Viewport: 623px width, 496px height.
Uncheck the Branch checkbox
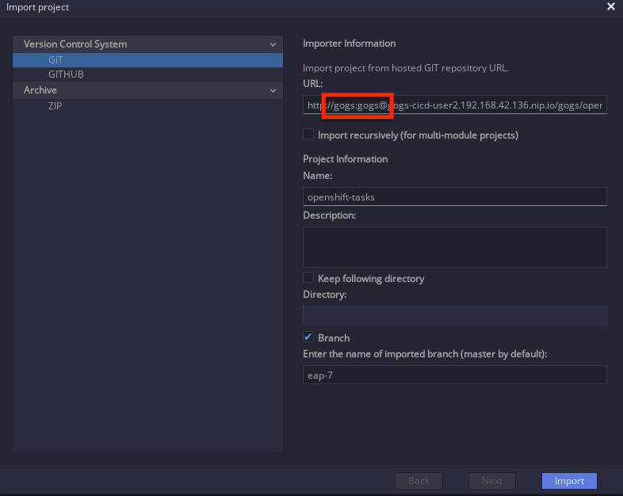[x=308, y=338]
